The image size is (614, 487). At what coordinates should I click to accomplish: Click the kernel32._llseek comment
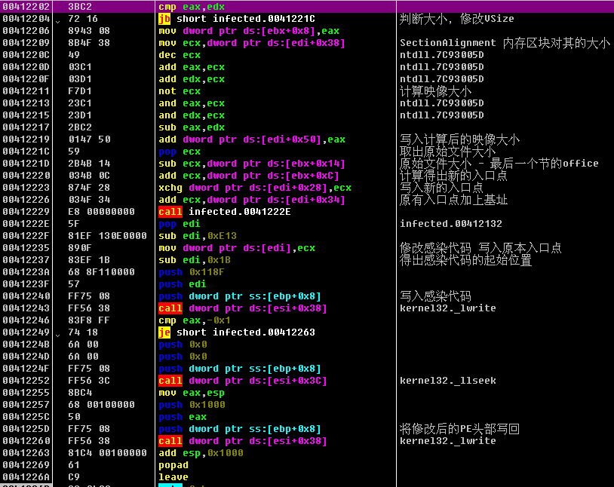click(447, 381)
